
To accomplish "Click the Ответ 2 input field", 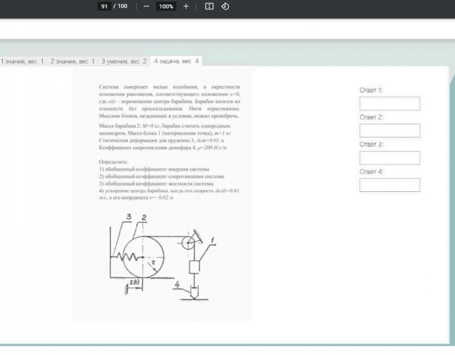I will [389, 131].
